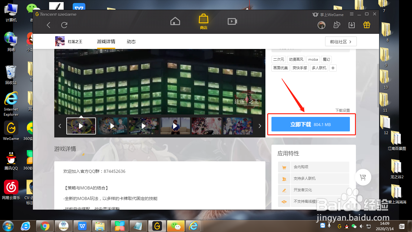Select the 多人联机 tag
This screenshot has width=412, height=232.
click(x=319, y=68)
